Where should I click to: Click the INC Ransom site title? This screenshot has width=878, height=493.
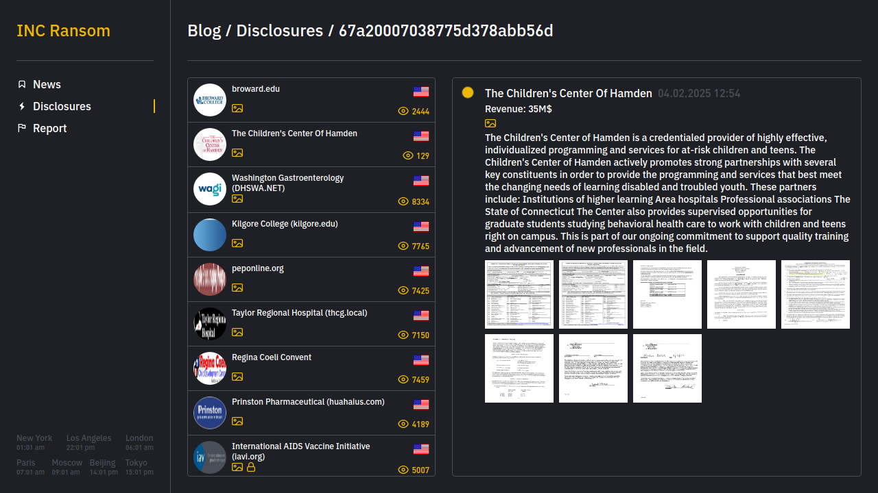[x=63, y=31]
